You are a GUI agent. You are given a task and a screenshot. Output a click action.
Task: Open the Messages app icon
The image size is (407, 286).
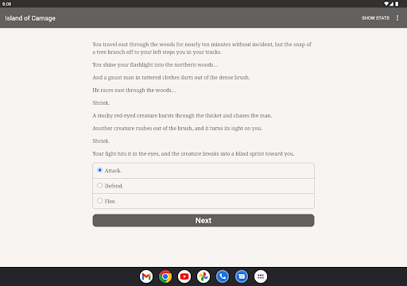(242, 276)
